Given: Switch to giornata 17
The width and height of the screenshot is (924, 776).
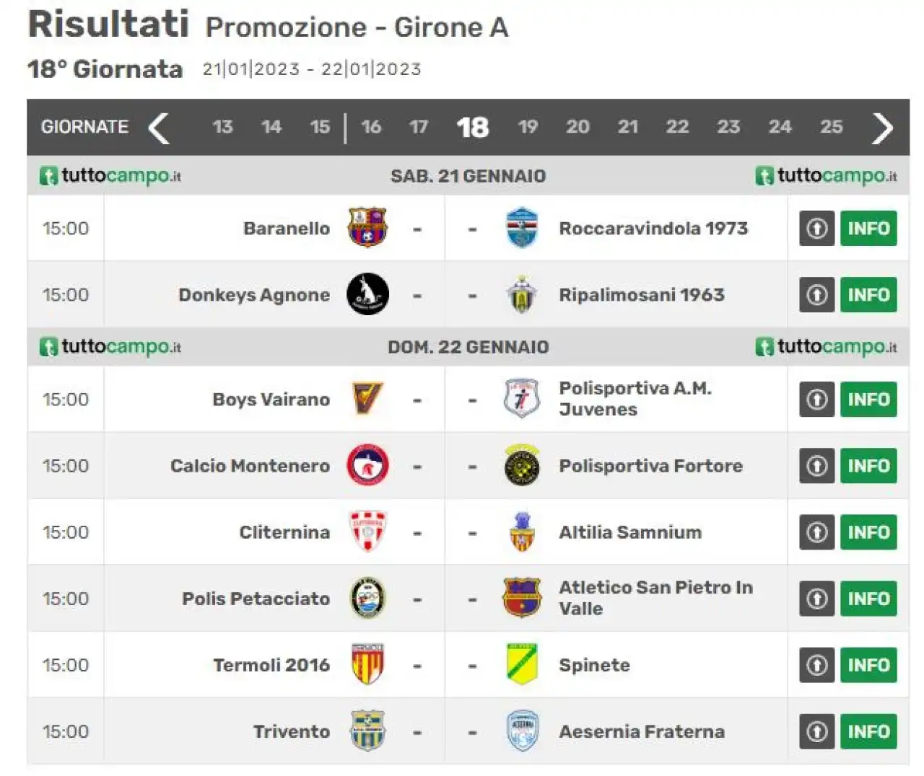Looking at the screenshot, I should coord(418,127).
